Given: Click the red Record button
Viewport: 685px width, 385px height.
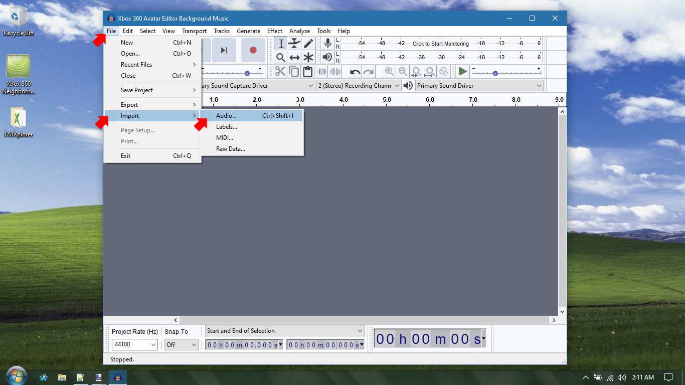Looking at the screenshot, I should pyautogui.click(x=253, y=50).
